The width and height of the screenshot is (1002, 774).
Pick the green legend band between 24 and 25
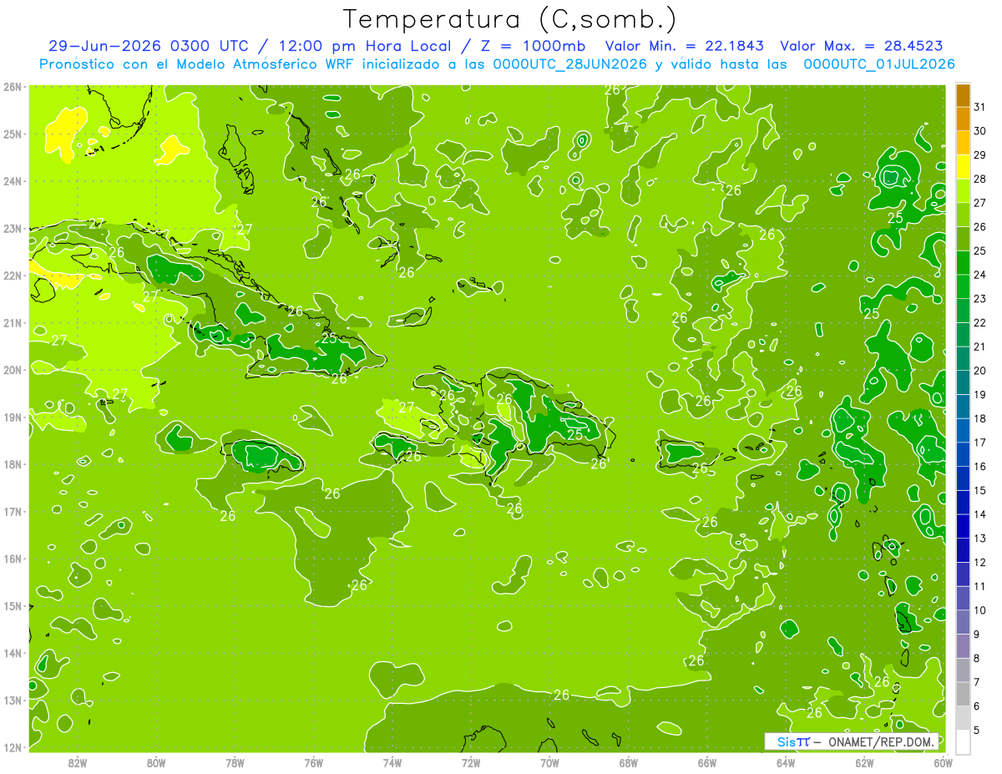coord(963,262)
